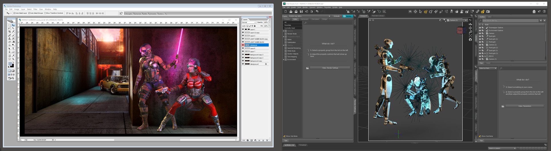Viewport: 551px width, 151px height.
Task: Click the Video: Render Settings button
Action: [330, 68]
